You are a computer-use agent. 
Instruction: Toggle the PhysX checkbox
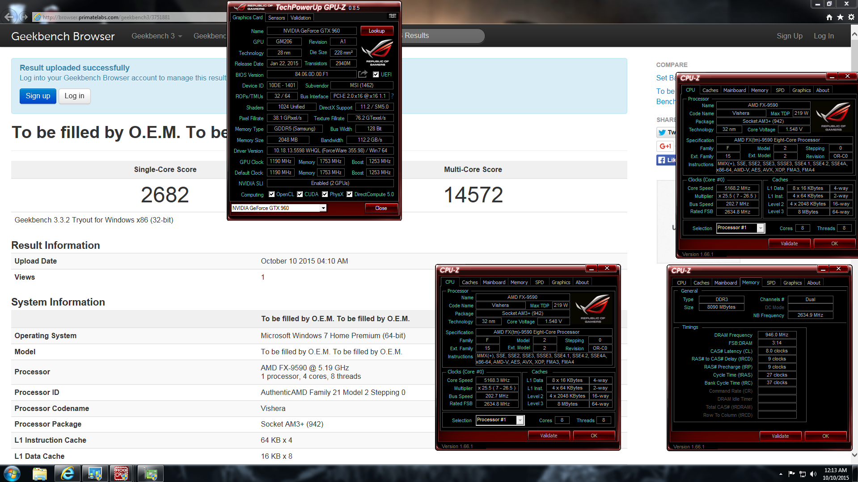pyautogui.click(x=325, y=194)
